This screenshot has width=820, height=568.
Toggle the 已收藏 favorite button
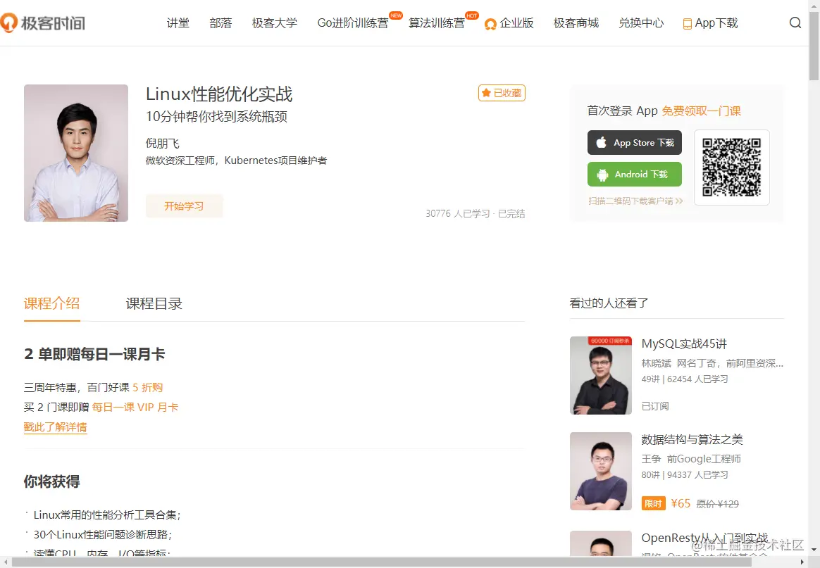(x=502, y=92)
